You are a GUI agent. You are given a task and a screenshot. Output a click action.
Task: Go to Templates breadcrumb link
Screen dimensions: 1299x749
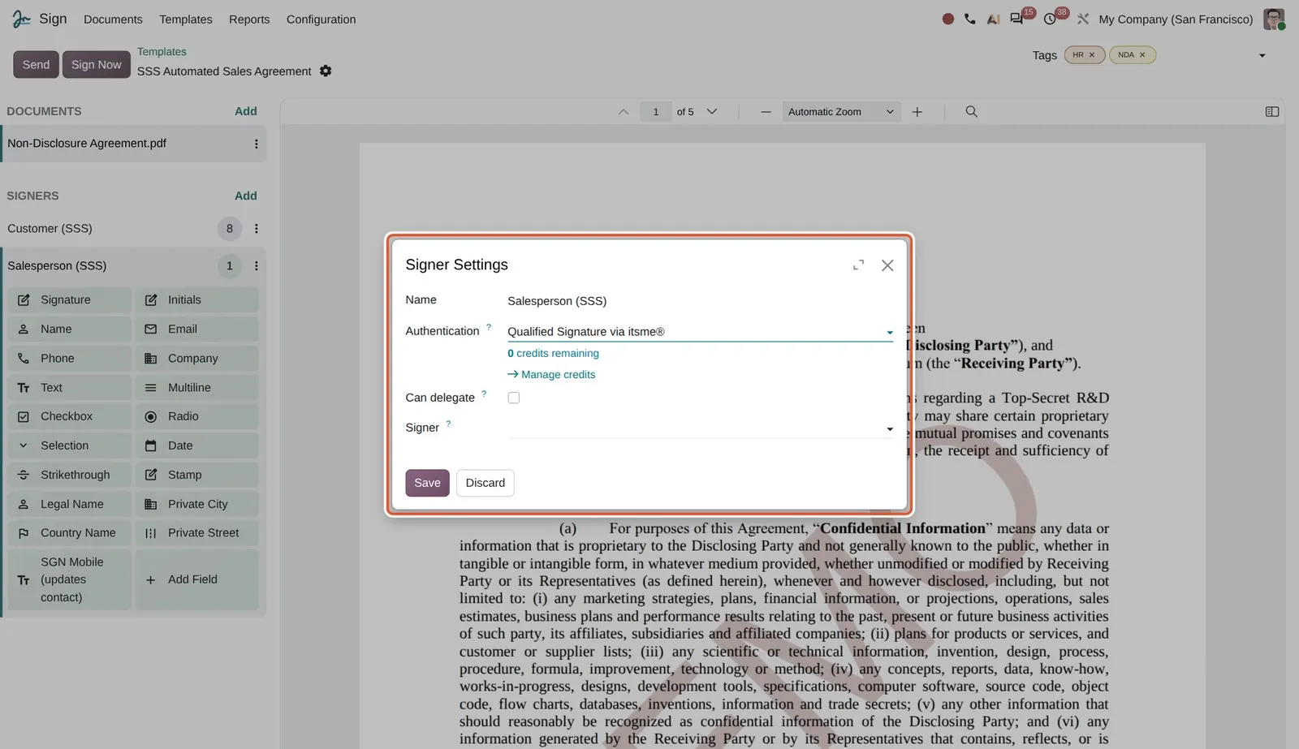(162, 51)
